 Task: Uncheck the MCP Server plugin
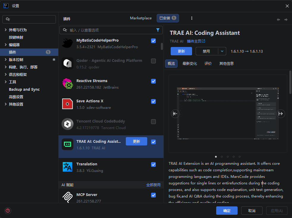(x=153, y=195)
